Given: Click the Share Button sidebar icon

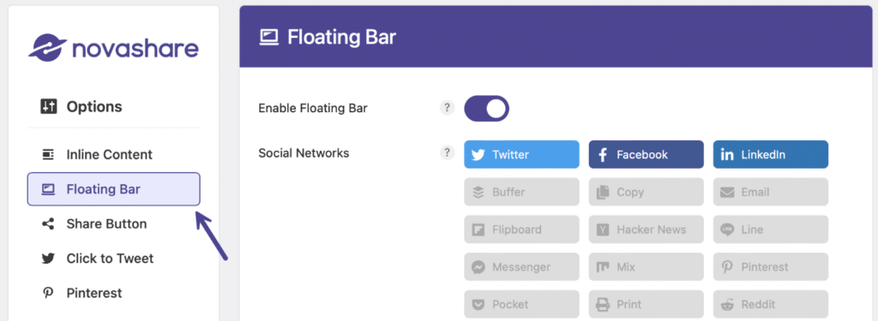Looking at the screenshot, I should tap(48, 223).
